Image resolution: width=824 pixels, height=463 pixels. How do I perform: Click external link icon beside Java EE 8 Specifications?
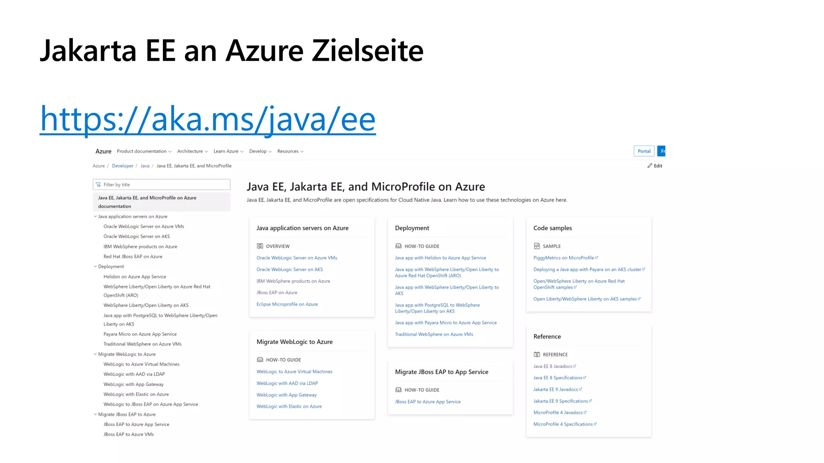click(585, 378)
